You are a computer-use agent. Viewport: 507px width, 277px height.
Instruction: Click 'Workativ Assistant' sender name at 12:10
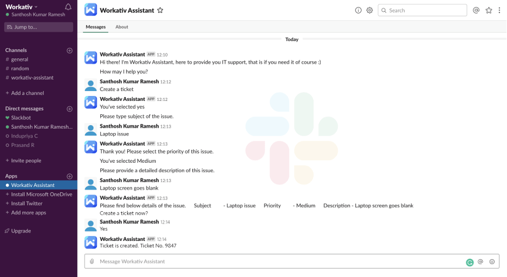[122, 54]
